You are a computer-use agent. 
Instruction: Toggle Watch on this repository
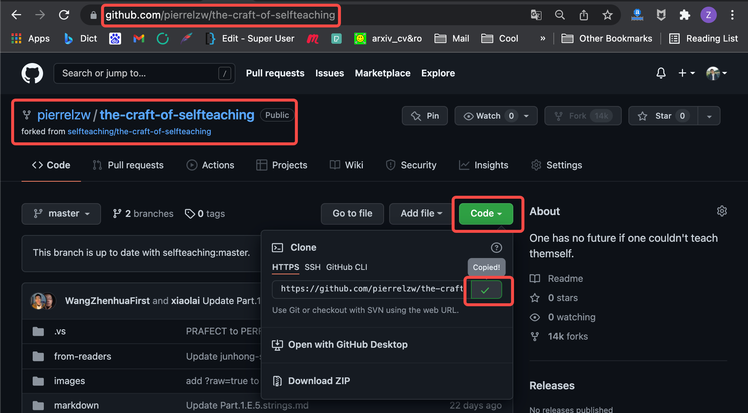(489, 116)
